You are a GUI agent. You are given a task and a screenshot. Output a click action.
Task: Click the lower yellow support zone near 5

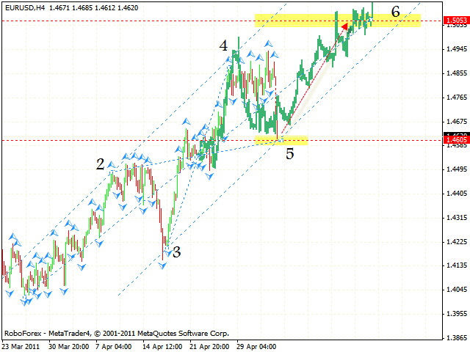click(281, 140)
